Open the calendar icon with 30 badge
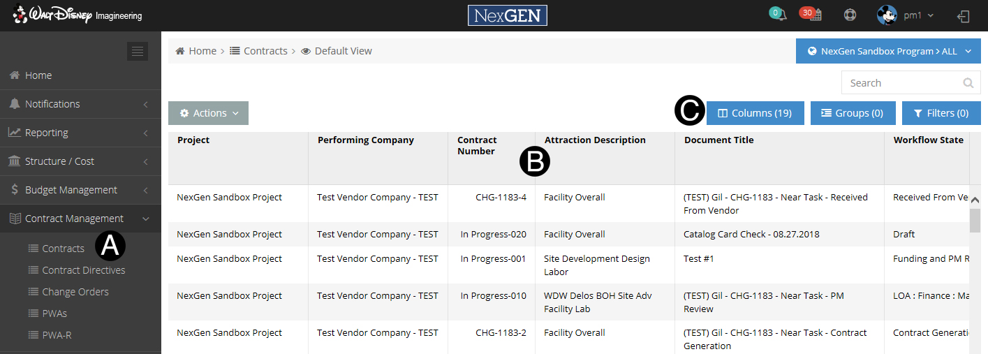Image resolution: width=988 pixels, height=354 pixels. 814,15
